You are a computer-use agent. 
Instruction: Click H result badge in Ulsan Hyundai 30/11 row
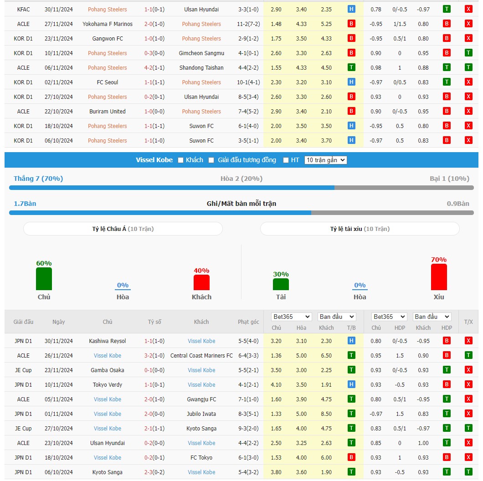[351, 9]
